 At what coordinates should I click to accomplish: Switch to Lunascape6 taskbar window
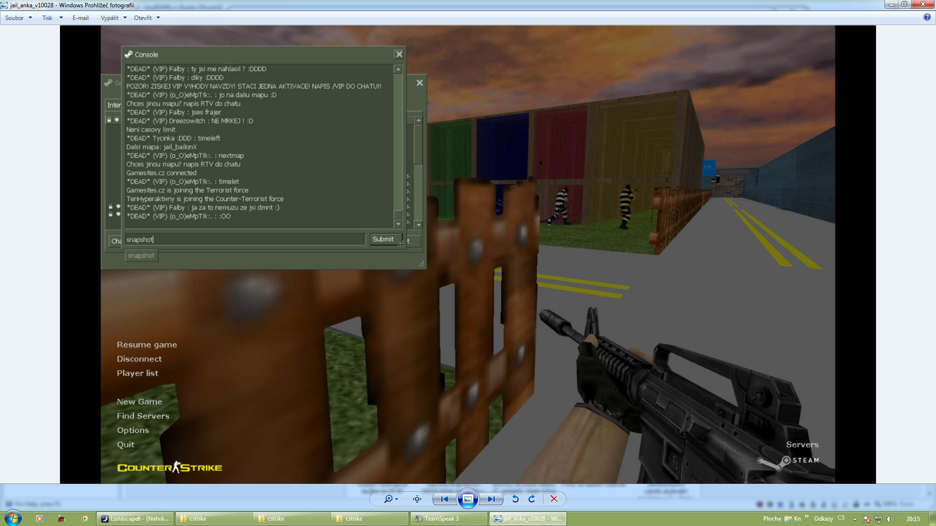pyautogui.click(x=135, y=519)
